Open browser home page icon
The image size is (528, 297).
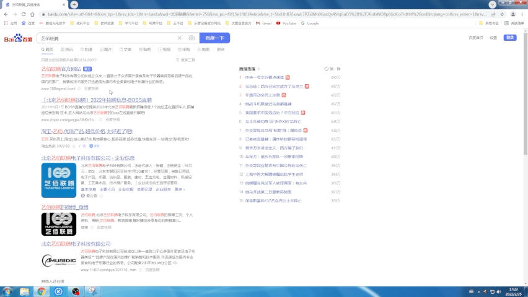click(32, 14)
